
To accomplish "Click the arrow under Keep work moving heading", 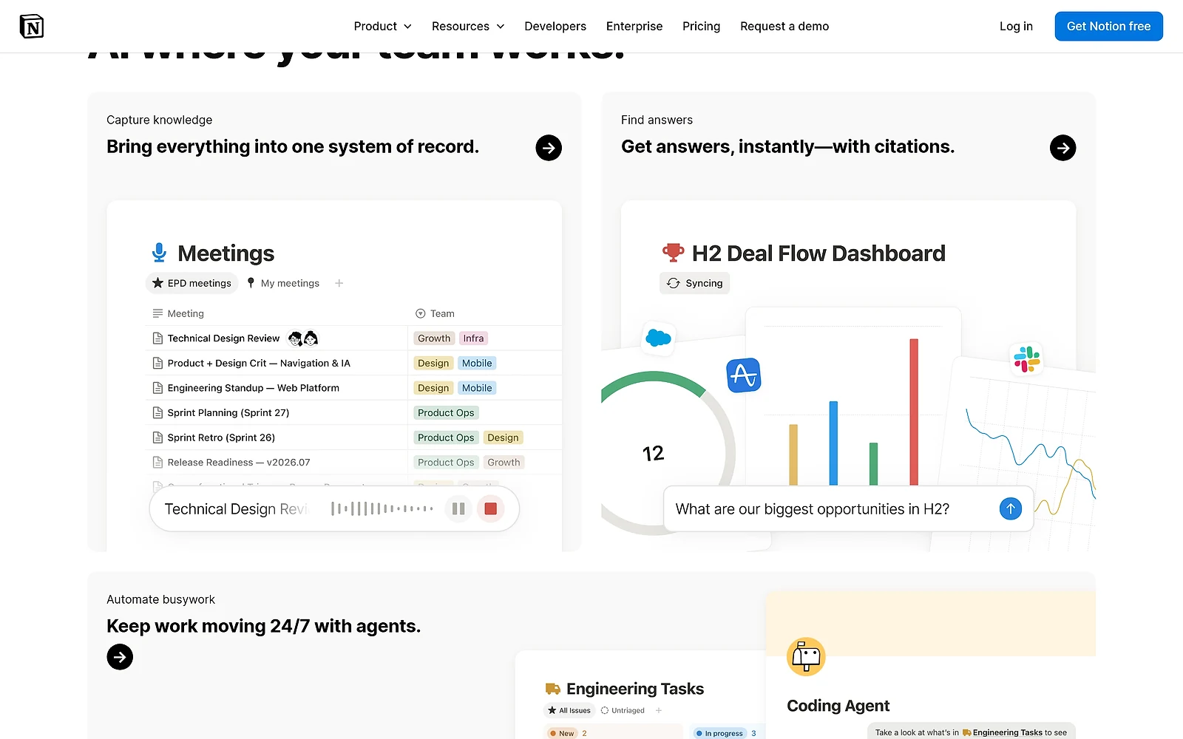I will pos(120,657).
